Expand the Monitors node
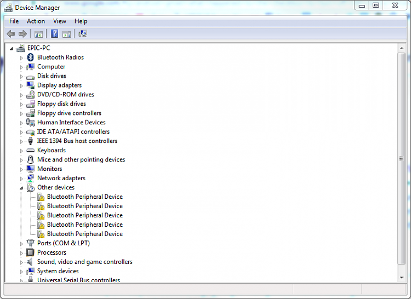411x299 pixels. pyautogui.click(x=21, y=169)
